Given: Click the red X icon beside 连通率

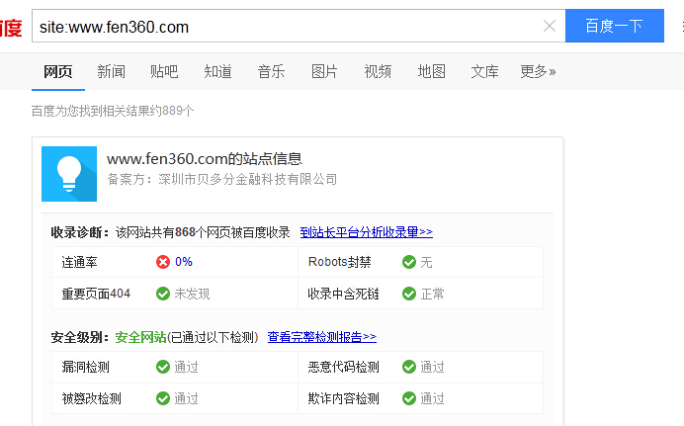Looking at the screenshot, I should pyautogui.click(x=163, y=262).
